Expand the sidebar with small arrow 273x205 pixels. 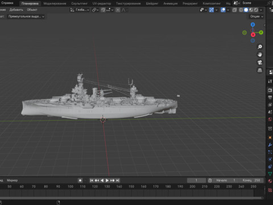point(264,25)
